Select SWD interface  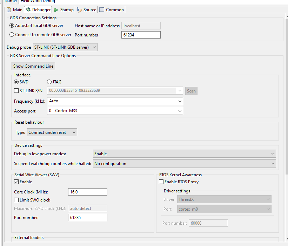(21, 82)
